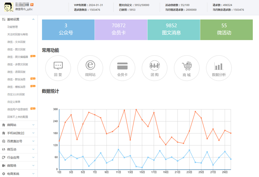Open the 回复 reply function icon

click(58, 68)
